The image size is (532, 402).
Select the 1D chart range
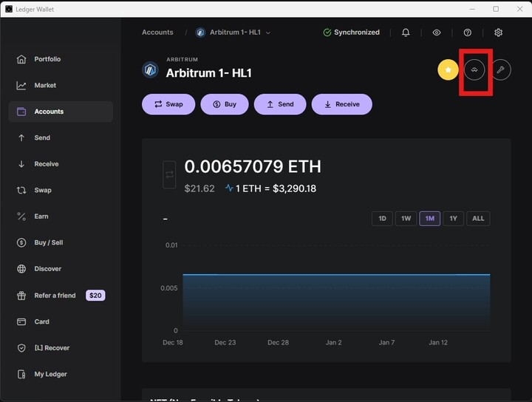383,219
